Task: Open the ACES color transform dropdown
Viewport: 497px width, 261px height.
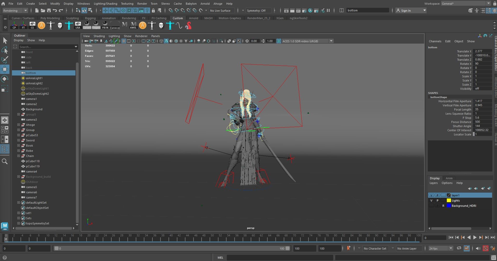Action: click(331, 41)
